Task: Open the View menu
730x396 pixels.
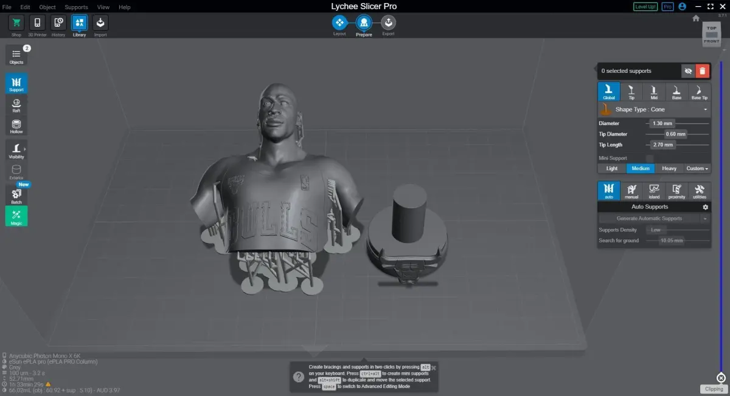Action: pos(103,7)
